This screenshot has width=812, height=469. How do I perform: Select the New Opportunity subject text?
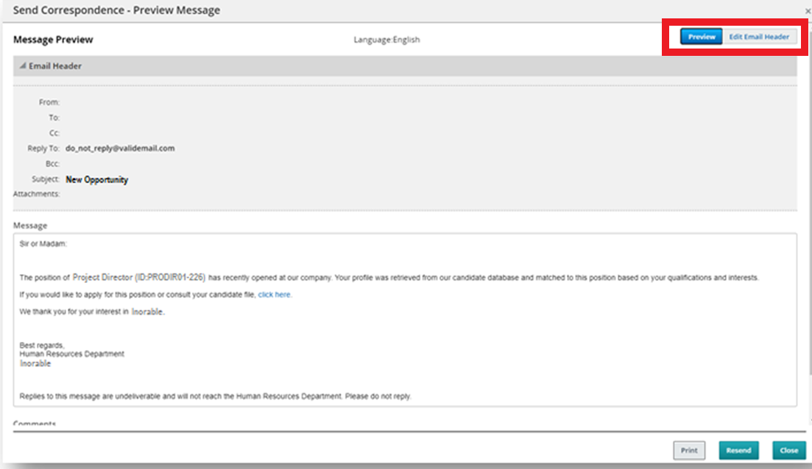[97, 179]
